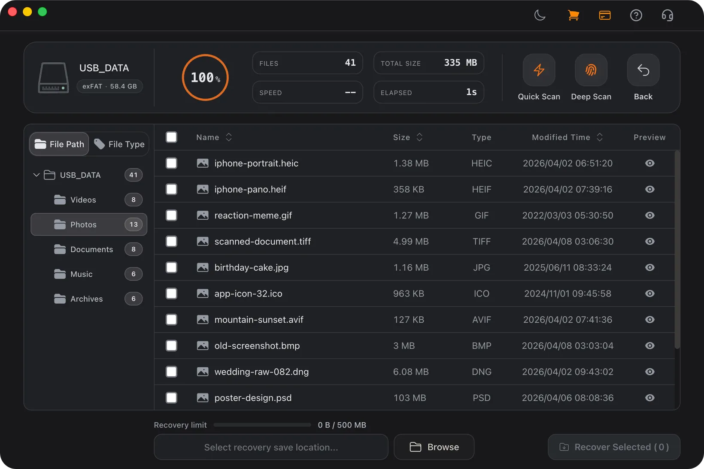Preview app-icon-32.ico with eye icon
The width and height of the screenshot is (704, 469).
pos(650,294)
